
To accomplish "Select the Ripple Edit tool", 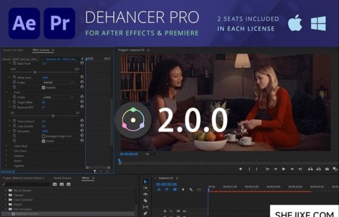I will 145,194.
